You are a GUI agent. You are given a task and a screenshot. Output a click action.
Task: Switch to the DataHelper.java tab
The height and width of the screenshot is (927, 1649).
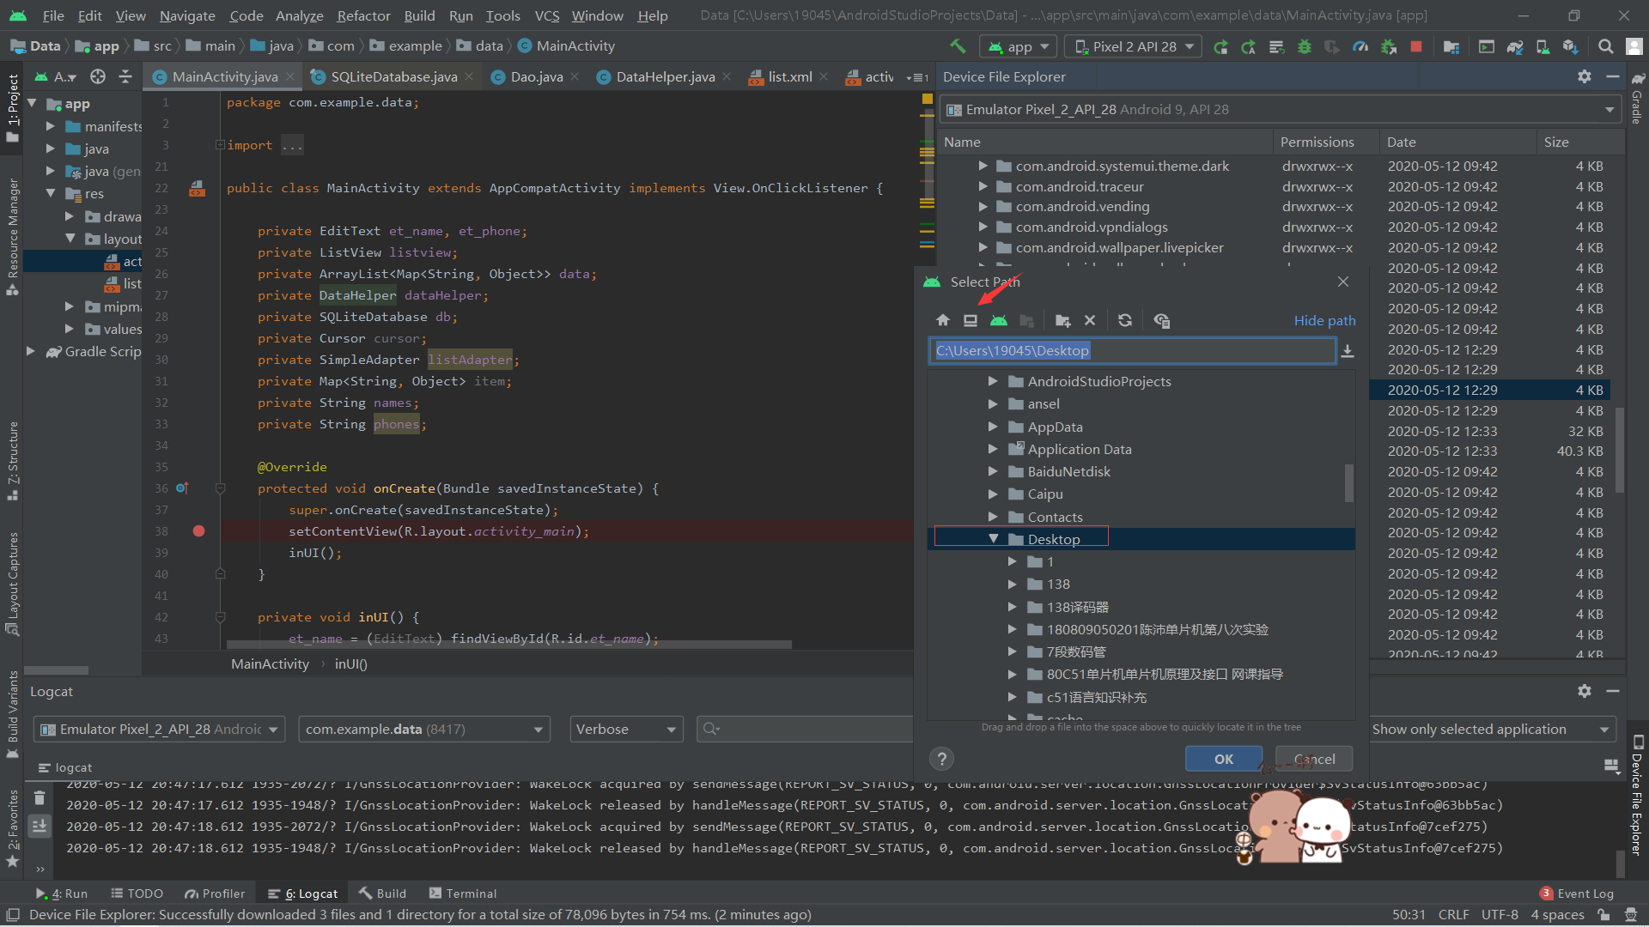[x=665, y=77]
